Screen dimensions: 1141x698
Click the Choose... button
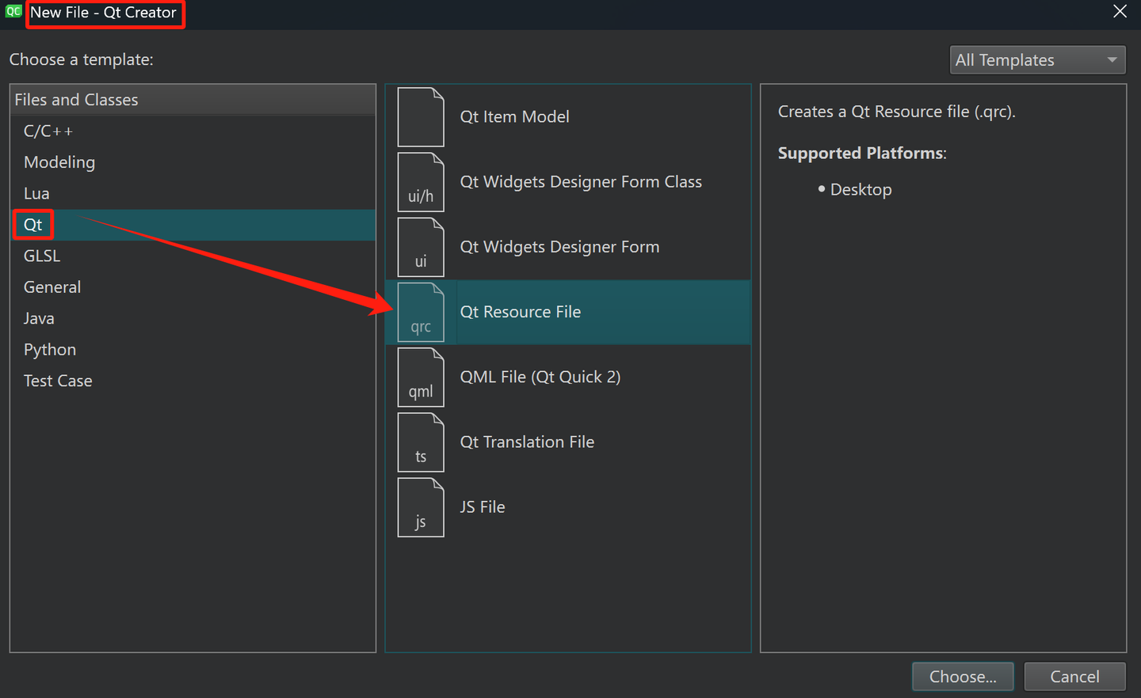(963, 677)
